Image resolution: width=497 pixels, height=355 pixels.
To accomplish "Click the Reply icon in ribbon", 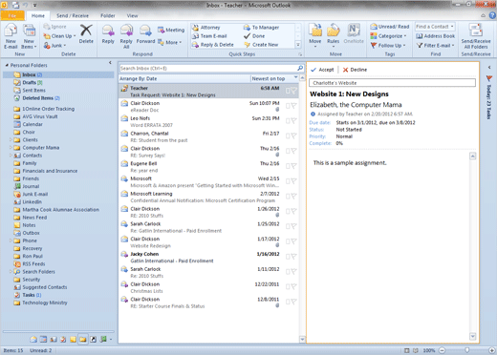I will point(108,31).
